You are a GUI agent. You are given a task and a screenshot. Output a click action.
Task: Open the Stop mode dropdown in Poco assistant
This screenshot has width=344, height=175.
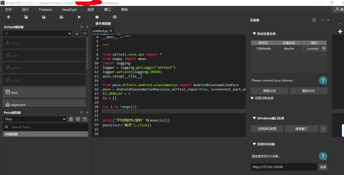[35, 119]
